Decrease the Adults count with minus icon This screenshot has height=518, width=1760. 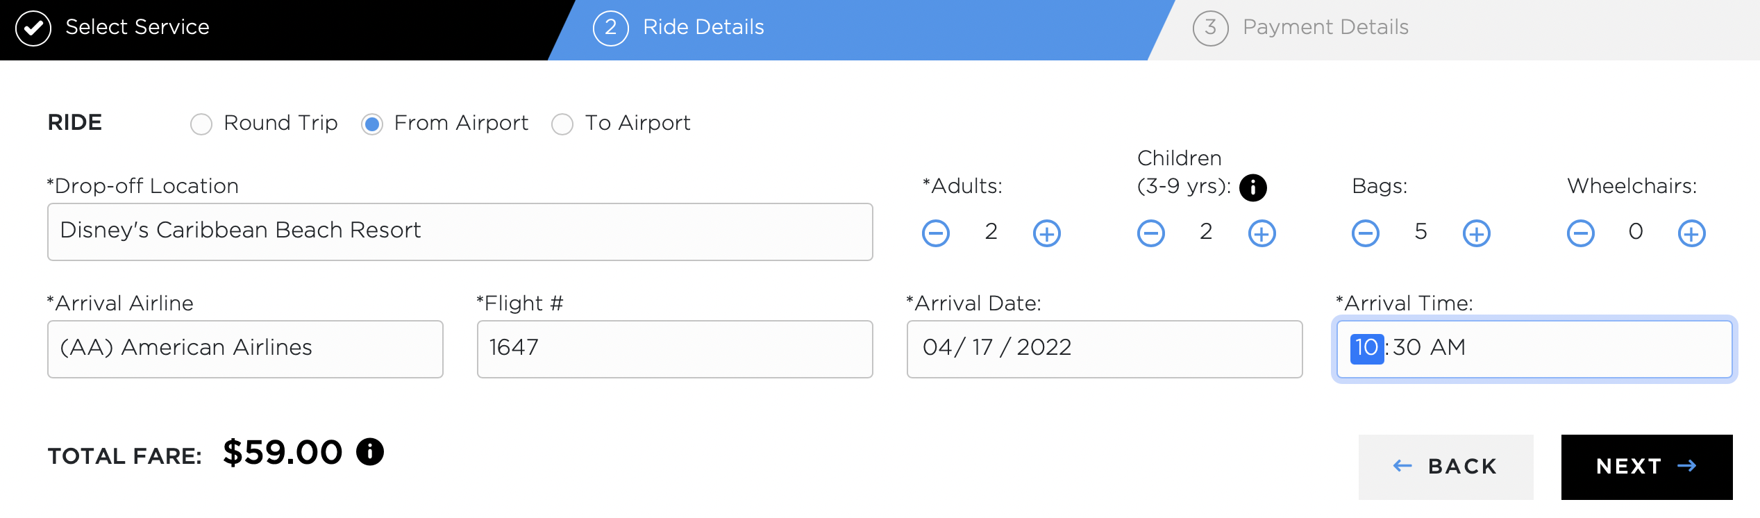click(935, 233)
